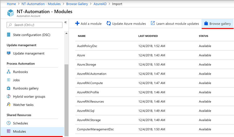Sort by NAME column header
234x137 pixels.
[82, 36]
